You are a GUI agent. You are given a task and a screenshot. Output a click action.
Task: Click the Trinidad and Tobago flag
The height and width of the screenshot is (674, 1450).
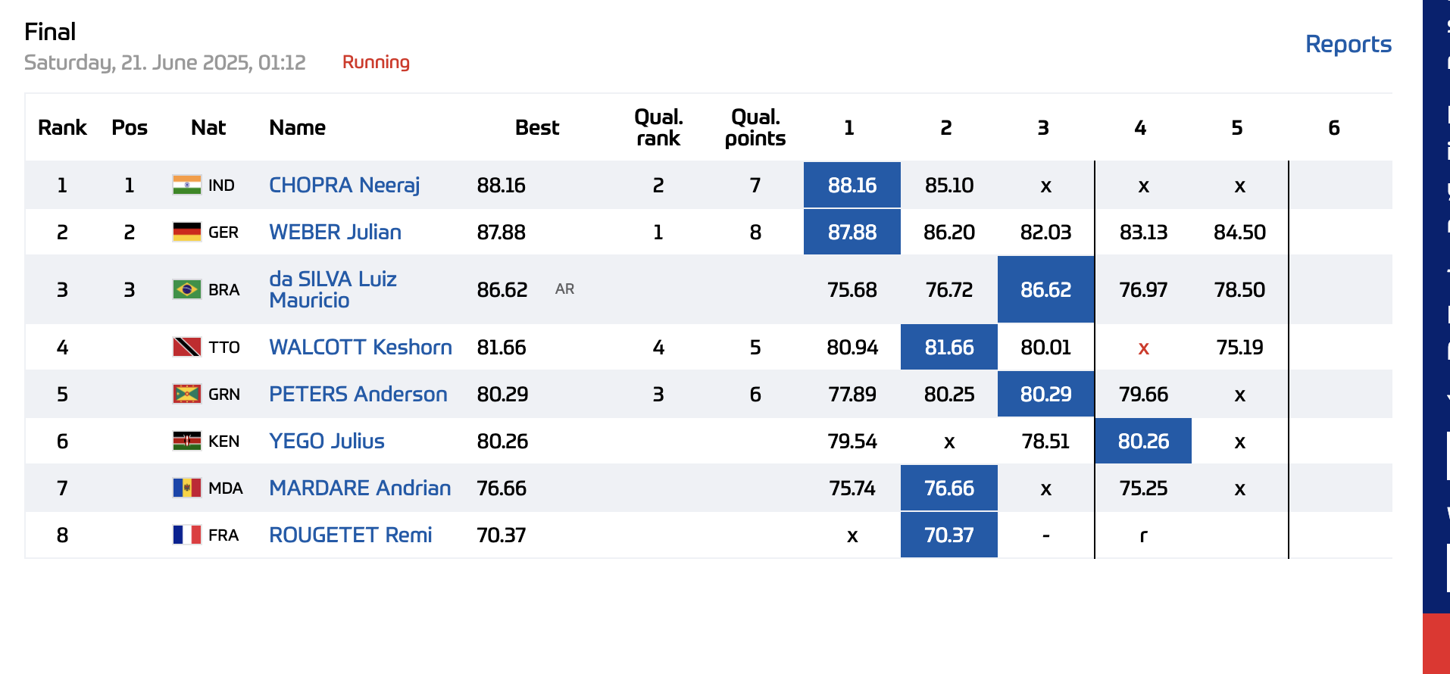tap(186, 347)
